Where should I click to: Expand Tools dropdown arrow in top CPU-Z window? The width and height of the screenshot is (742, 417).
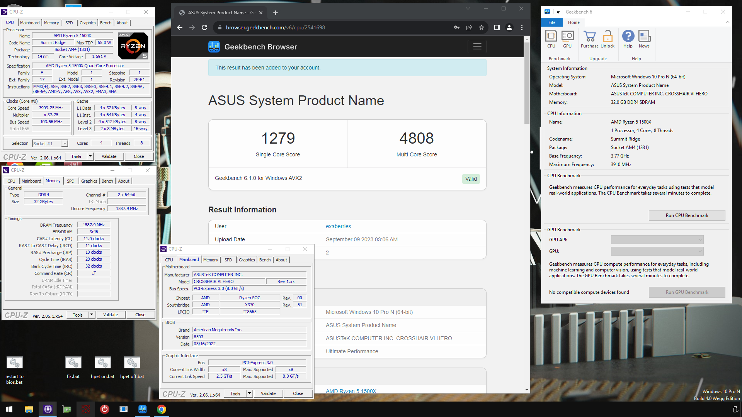click(90, 156)
